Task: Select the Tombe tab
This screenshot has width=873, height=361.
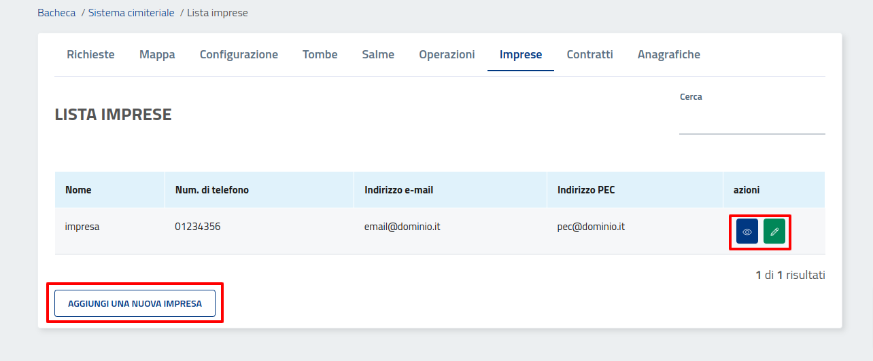Action: [x=320, y=54]
